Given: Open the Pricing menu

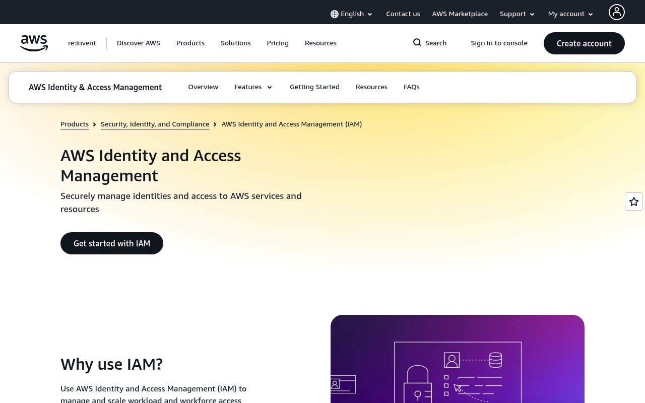Looking at the screenshot, I should tap(278, 43).
